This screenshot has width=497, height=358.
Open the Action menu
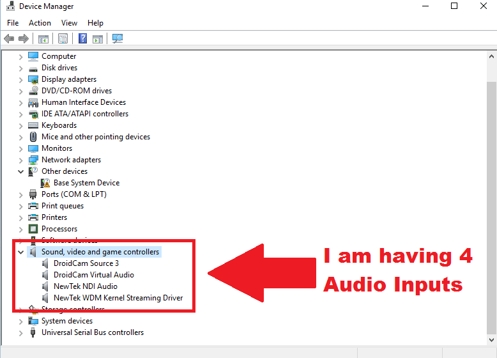click(x=40, y=23)
